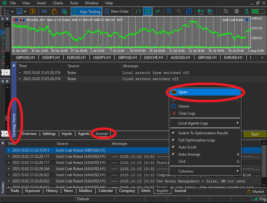This screenshot has height=203, width=267.
Task: Open the Market shopping bag icon
Action: [54, 11]
